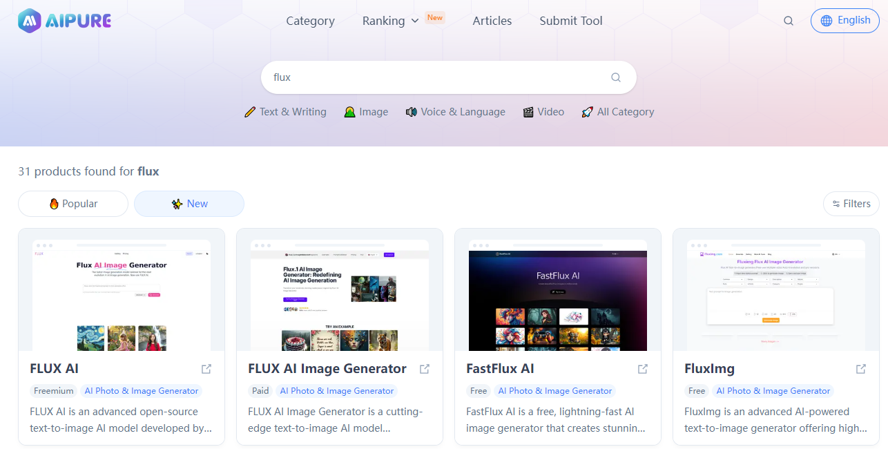Click the FluxImg description text
The width and height of the screenshot is (888, 449).
pyautogui.click(x=776, y=420)
